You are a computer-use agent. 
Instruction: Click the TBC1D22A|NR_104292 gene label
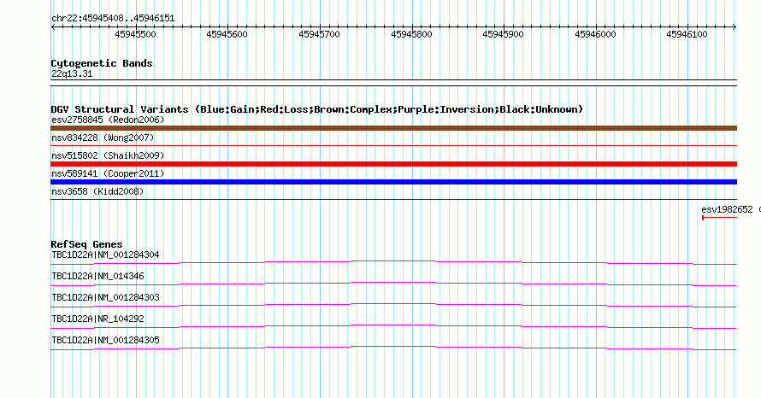click(97, 319)
